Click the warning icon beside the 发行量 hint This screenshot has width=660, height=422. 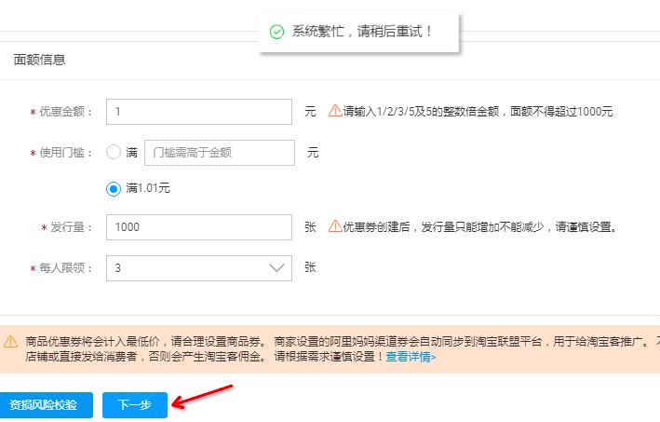click(334, 226)
